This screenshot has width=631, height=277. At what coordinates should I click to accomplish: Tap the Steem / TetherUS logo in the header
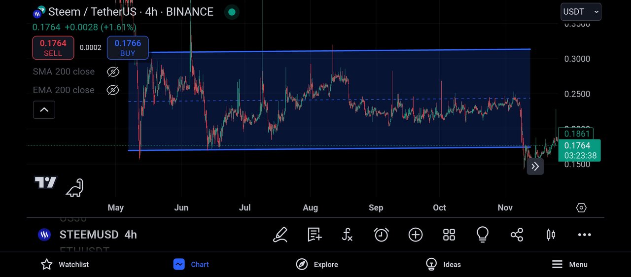click(38, 12)
